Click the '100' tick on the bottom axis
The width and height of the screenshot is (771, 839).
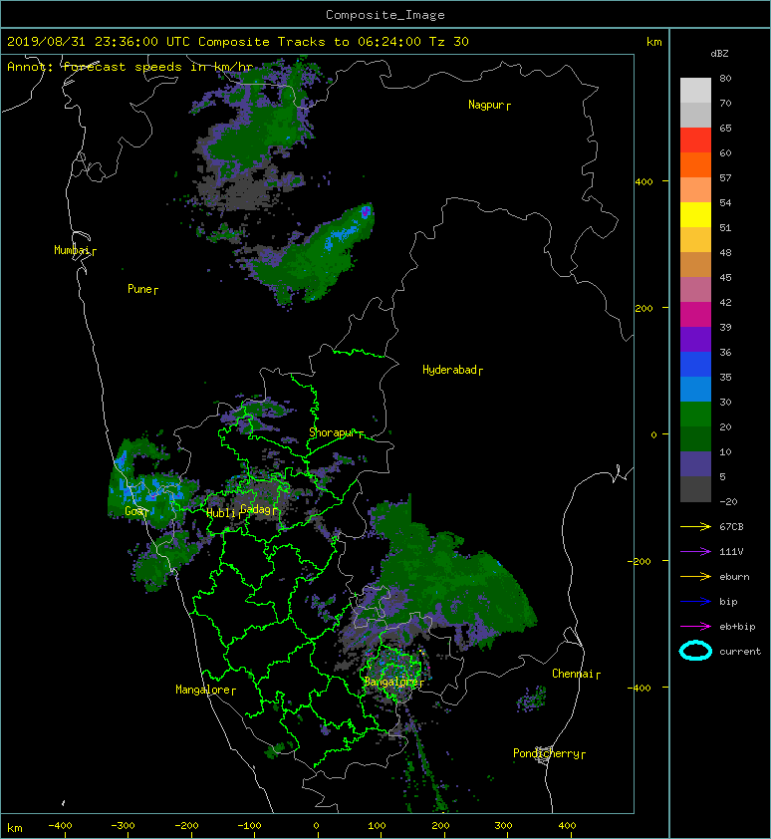[377, 826]
